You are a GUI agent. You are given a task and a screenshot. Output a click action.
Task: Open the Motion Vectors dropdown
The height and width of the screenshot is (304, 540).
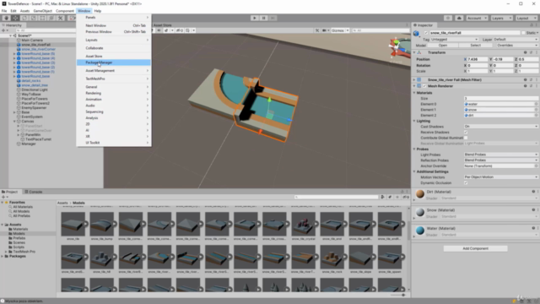point(500,176)
